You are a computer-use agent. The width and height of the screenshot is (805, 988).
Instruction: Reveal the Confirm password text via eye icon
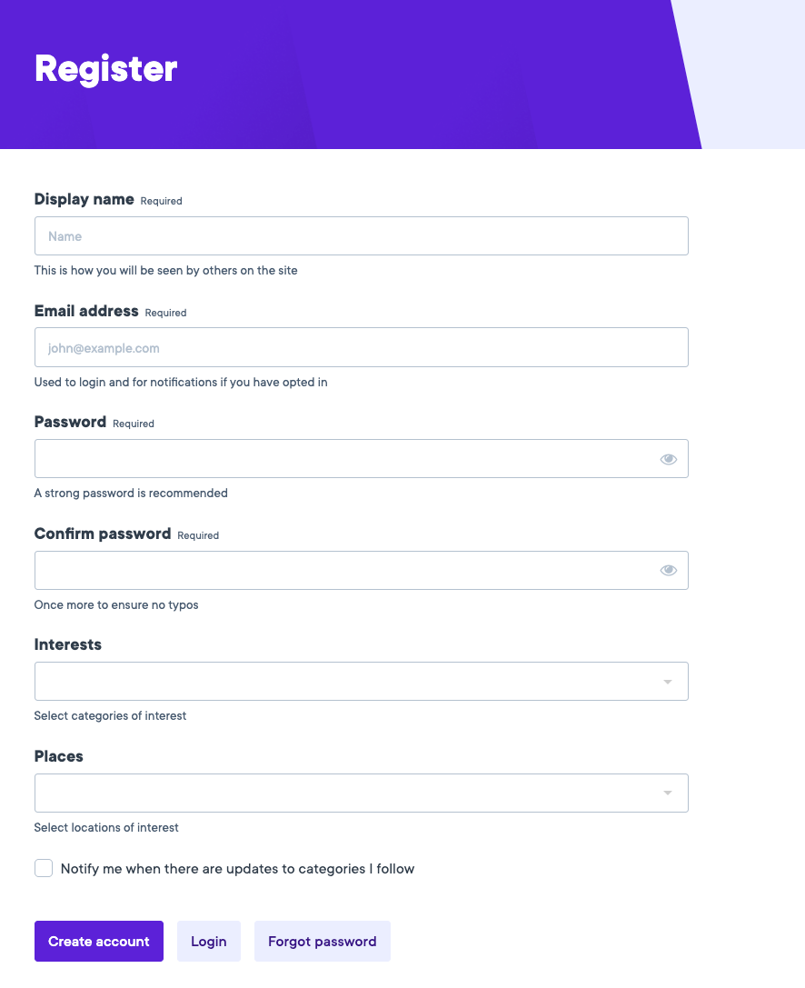(669, 570)
